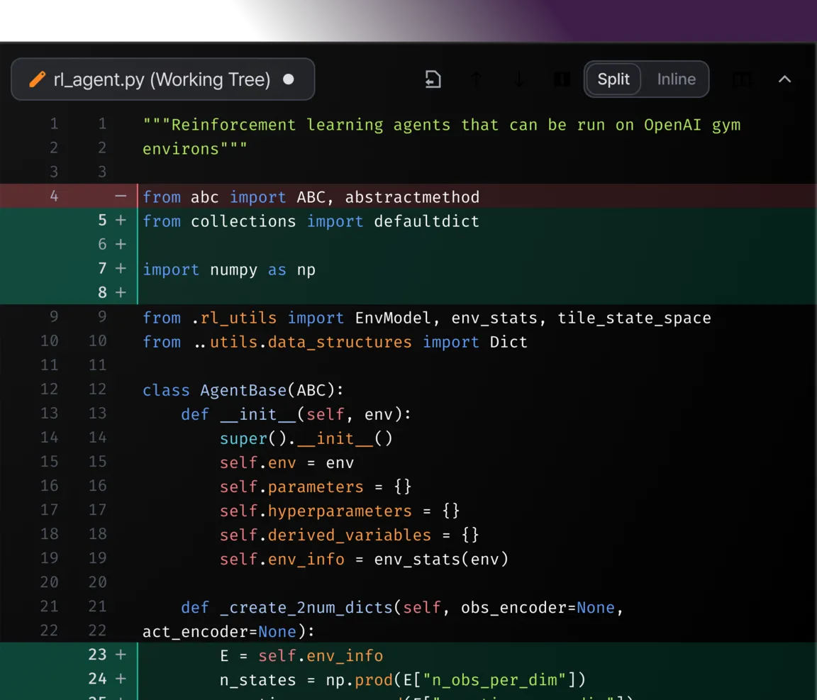
Task: Click 'self.env_info = env_stats(env)' line
Action: 364,560
